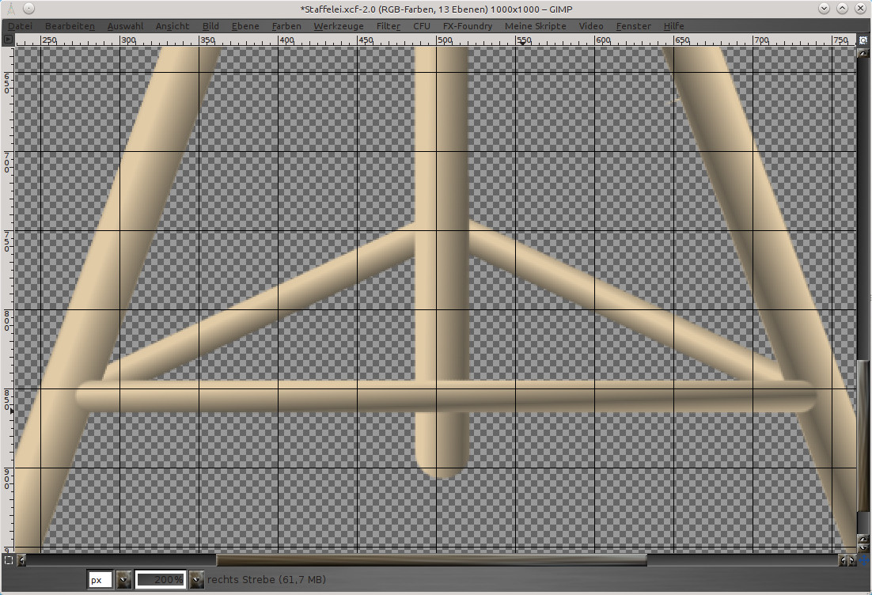This screenshot has width=872, height=595.
Task: Open the Werkzeuge menu
Action: coord(339,26)
